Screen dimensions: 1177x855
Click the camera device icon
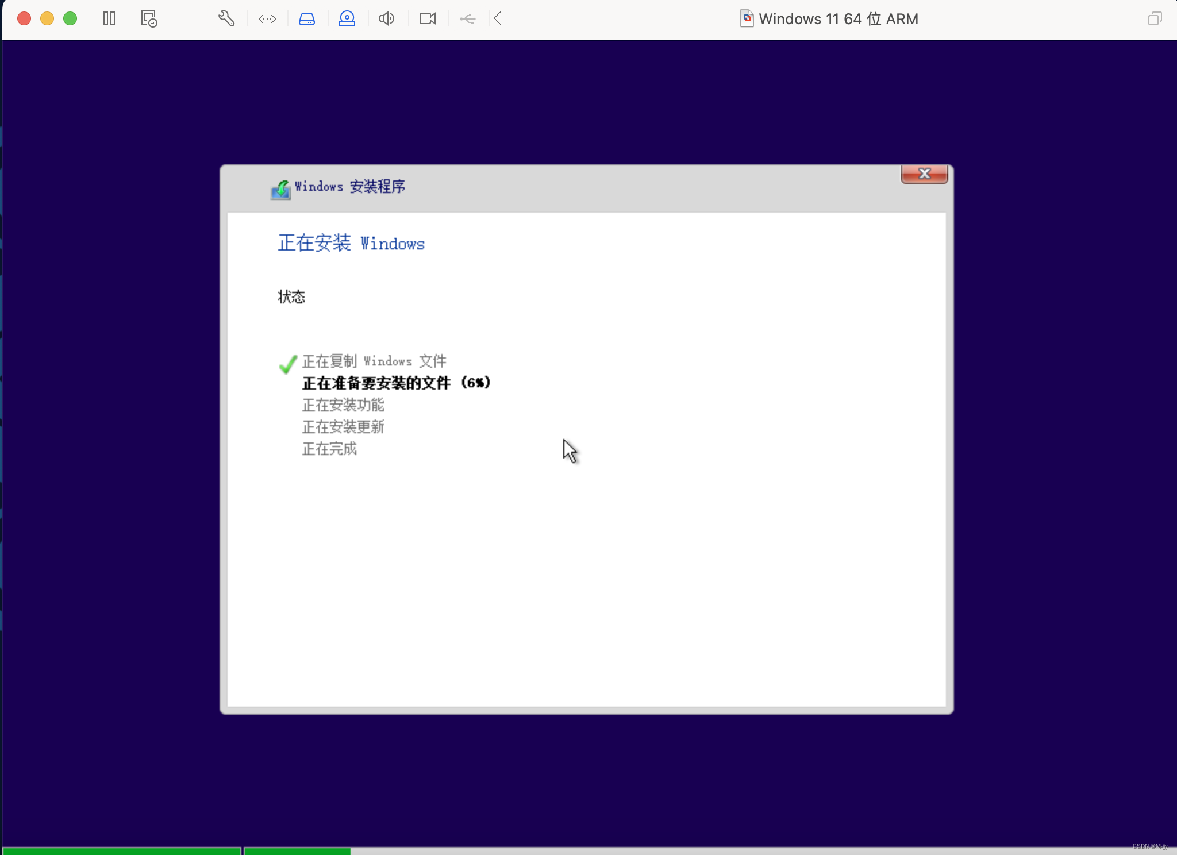[x=428, y=19]
